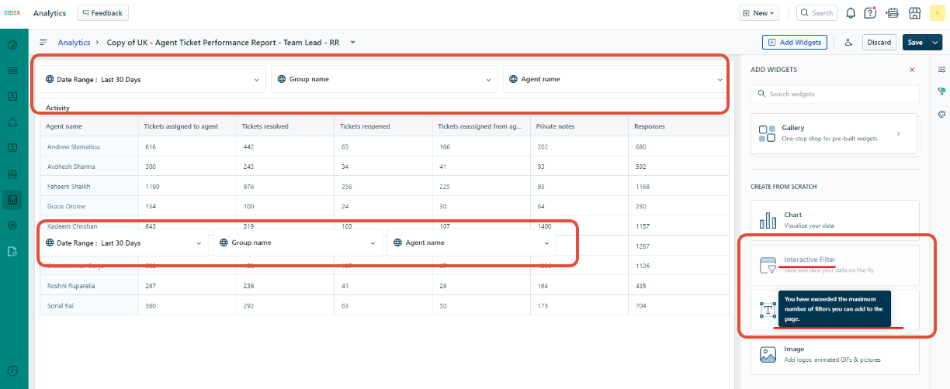Select the Image widget option
The width and height of the screenshot is (950, 389).
835,355
